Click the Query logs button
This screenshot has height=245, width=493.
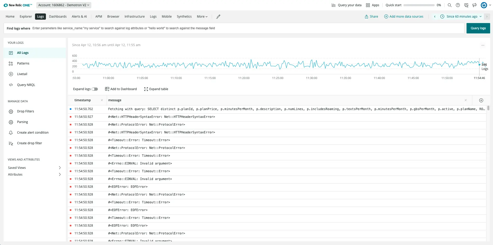(x=478, y=28)
